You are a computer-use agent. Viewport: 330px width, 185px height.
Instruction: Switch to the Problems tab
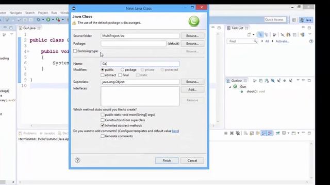[27, 133]
